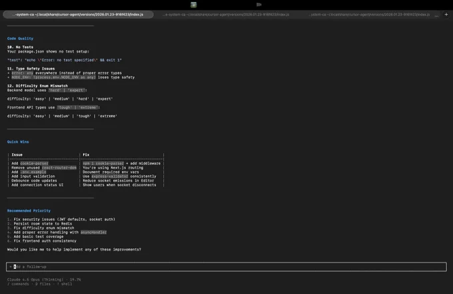
Task: Open a new tab with plus button
Action: click(x=446, y=15)
